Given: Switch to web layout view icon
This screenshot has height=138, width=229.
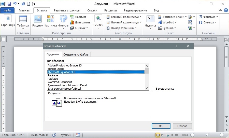Looking at the screenshot, I should pos(167,135).
